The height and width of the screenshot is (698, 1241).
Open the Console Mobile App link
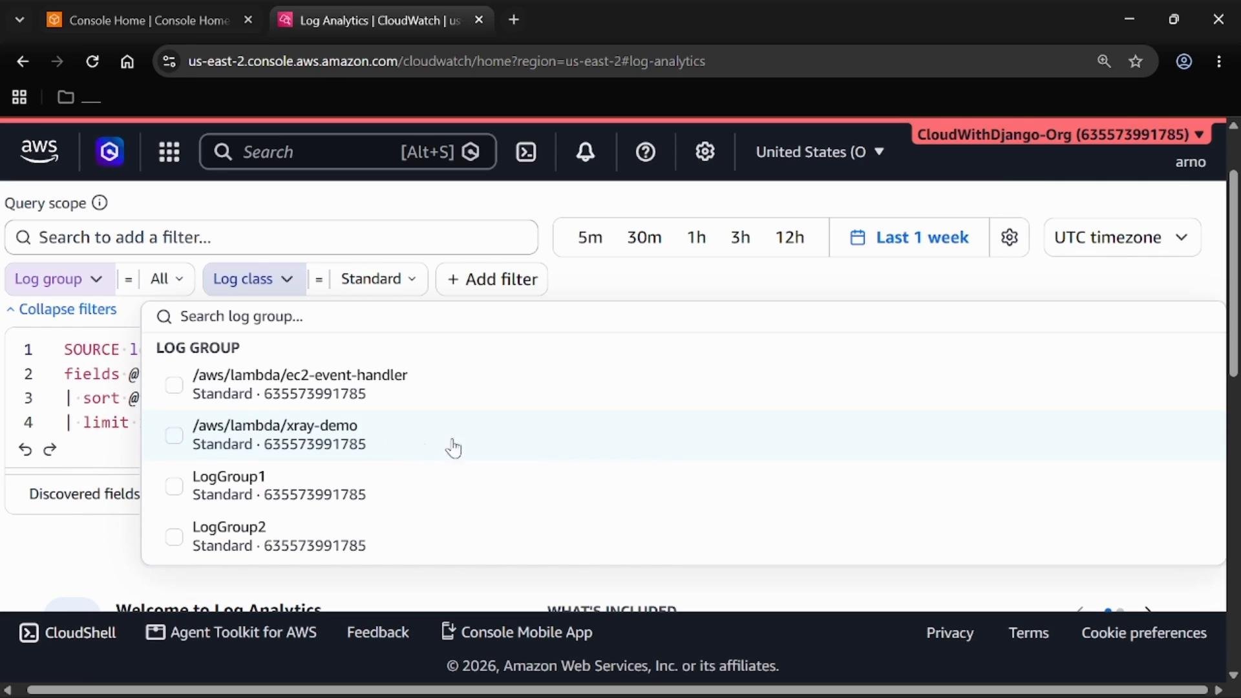pyautogui.click(x=516, y=633)
